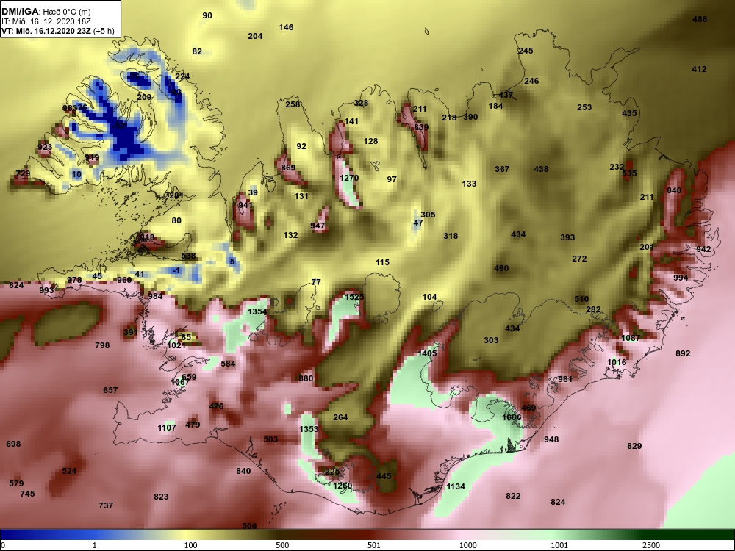Click the map value 698
This screenshot has width=735, height=551.
tap(13, 444)
